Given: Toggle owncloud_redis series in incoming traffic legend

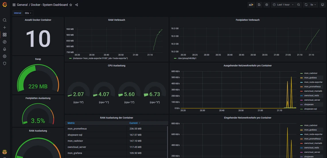Looking at the screenshot, I should pyautogui.click(x=312, y=148).
